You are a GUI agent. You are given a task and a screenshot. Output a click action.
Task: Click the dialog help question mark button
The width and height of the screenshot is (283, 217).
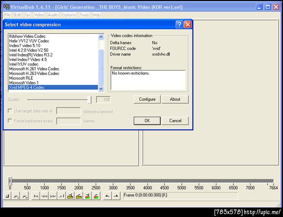179,24
